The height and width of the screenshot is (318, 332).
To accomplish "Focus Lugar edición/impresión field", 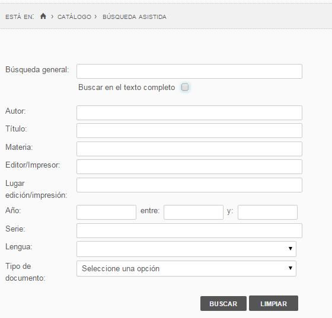I will [x=189, y=185].
